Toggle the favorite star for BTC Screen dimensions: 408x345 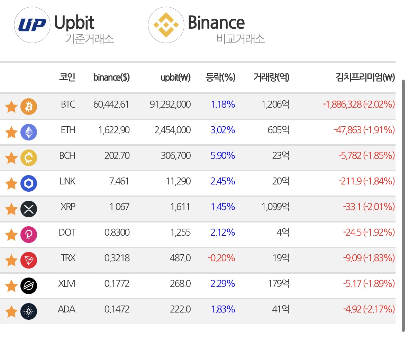point(11,107)
